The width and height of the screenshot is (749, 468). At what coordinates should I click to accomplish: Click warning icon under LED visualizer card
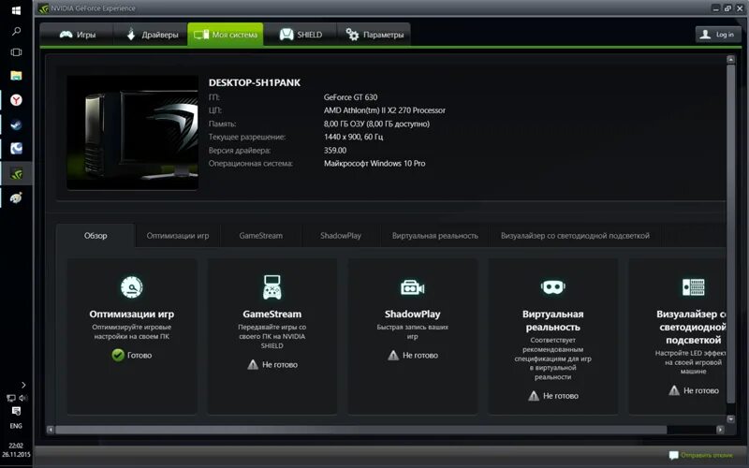(x=674, y=390)
